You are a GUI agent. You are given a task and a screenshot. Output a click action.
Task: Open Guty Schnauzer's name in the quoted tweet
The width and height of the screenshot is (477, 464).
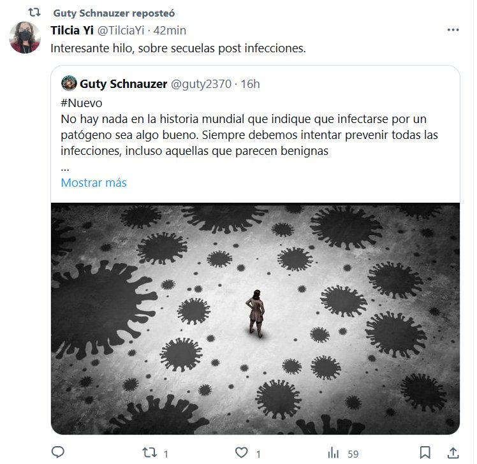(124, 84)
